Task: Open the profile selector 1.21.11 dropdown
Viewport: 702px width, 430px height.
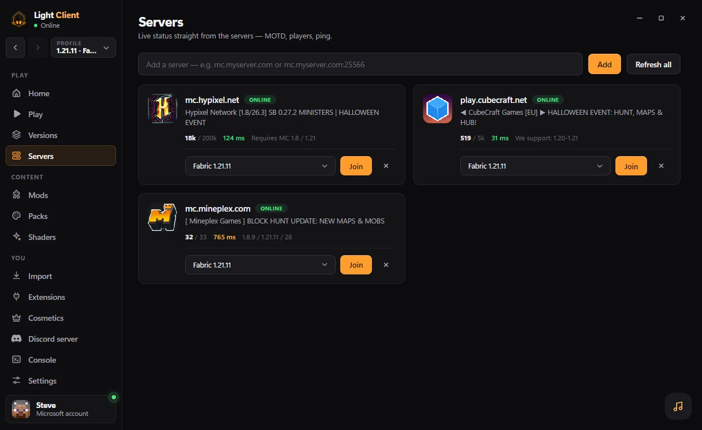Action: coord(83,48)
